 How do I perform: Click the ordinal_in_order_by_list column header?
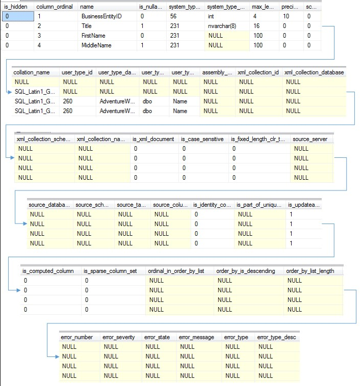click(x=179, y=271)
